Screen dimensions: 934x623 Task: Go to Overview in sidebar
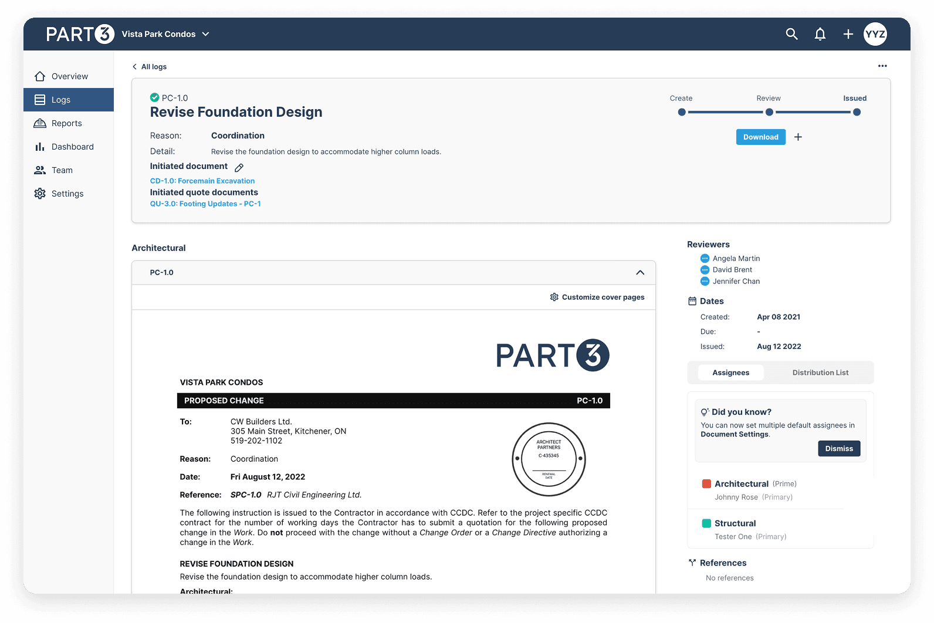[x=69, y=76]
